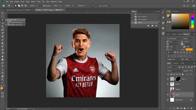Toggle lock all layer attributes
Image resolution: width=196 pixels, height=110 pixels.
coord(183,74)
